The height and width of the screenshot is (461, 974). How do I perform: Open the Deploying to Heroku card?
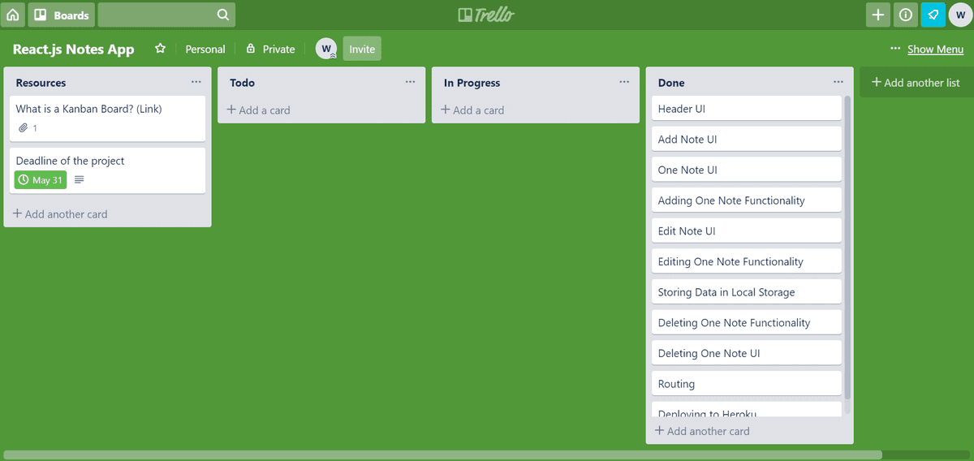pyautogui.click(x=747, y=410)
